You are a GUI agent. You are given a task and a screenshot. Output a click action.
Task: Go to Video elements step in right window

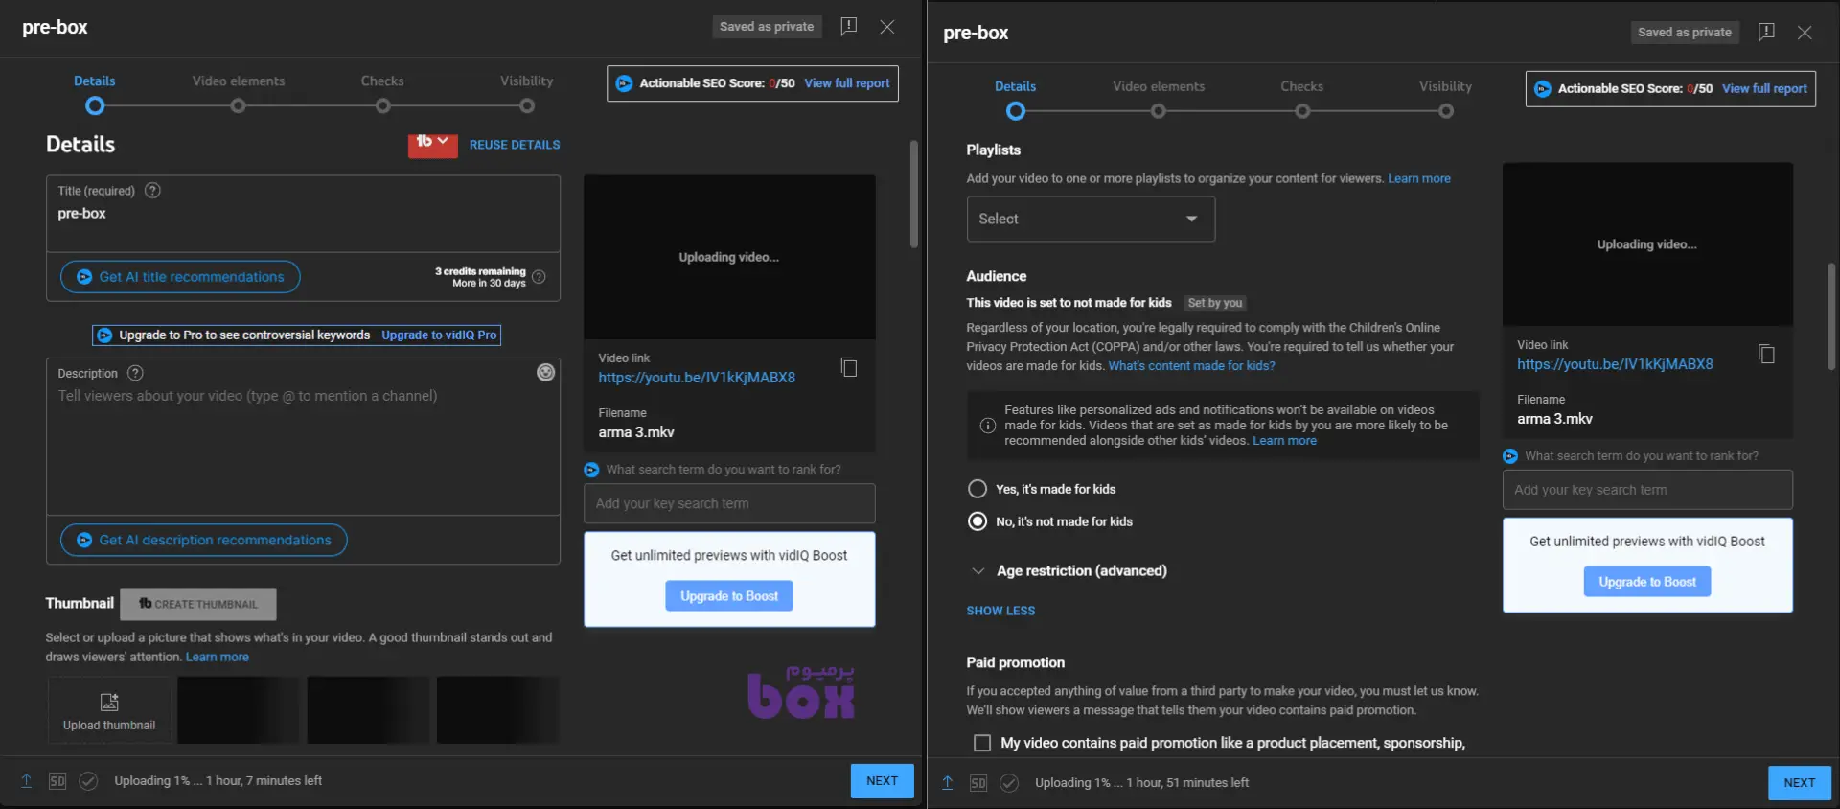coord(1159,98)
